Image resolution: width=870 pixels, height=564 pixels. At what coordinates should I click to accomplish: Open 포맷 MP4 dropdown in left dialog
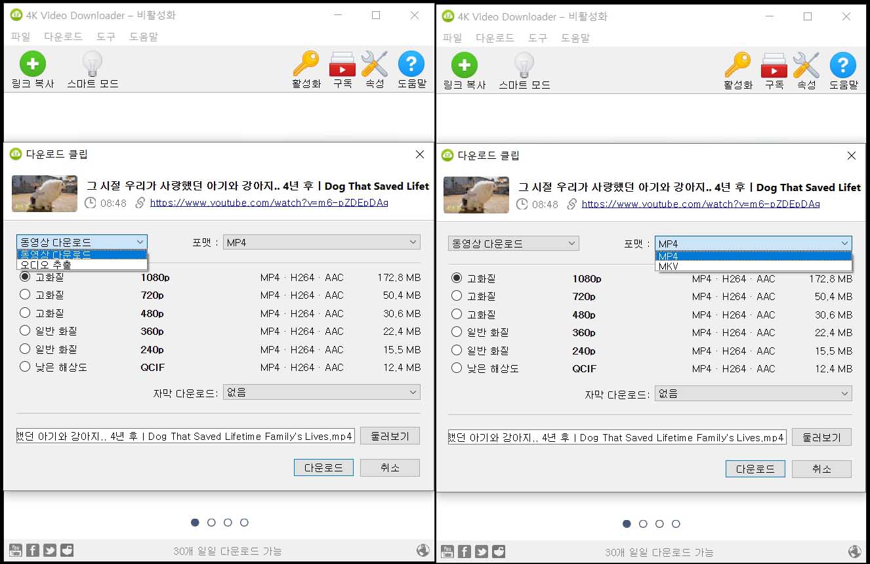click(321, 242)
